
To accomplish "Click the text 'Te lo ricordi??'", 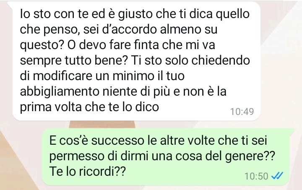I will click(88, 171).
